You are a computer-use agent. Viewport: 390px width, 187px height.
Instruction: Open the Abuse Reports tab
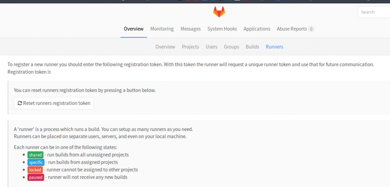click(292, 29)
